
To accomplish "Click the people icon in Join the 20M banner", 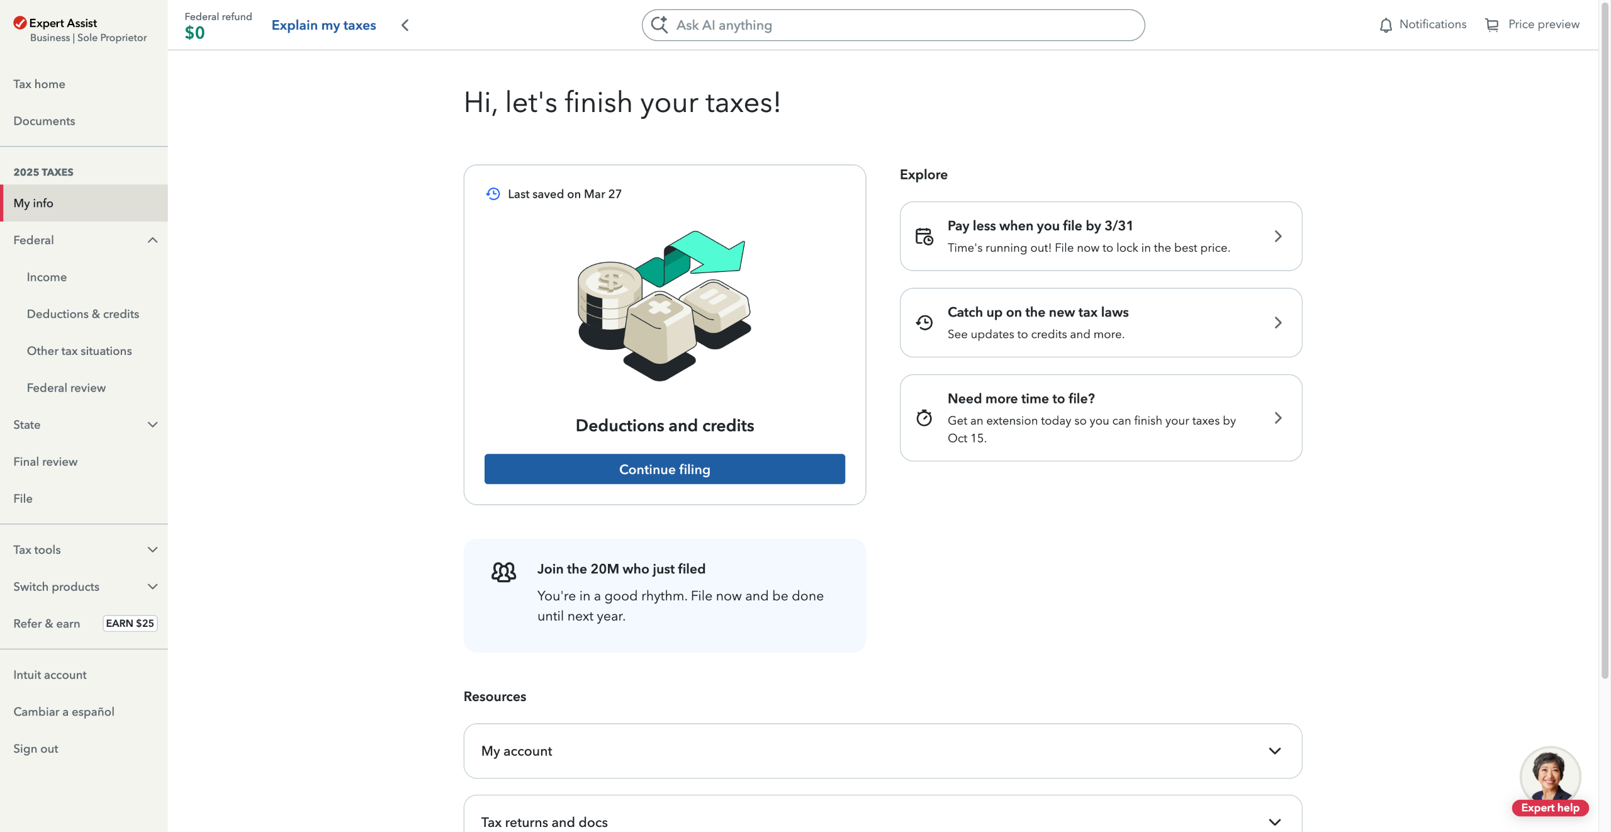I will [503, 572].
